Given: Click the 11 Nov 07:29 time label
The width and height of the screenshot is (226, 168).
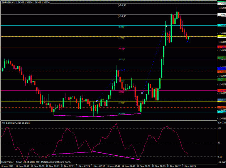Looking at the screenshot, I should [83, 166].
